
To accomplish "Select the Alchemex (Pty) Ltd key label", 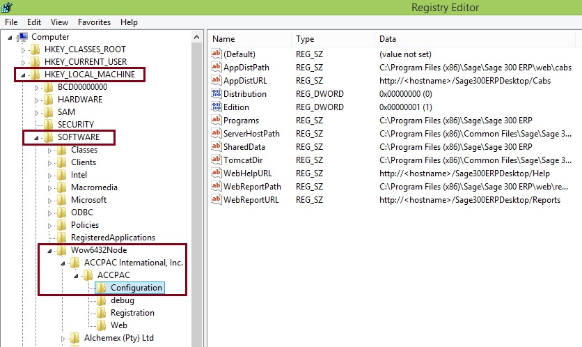I will [x=119, y=338].
